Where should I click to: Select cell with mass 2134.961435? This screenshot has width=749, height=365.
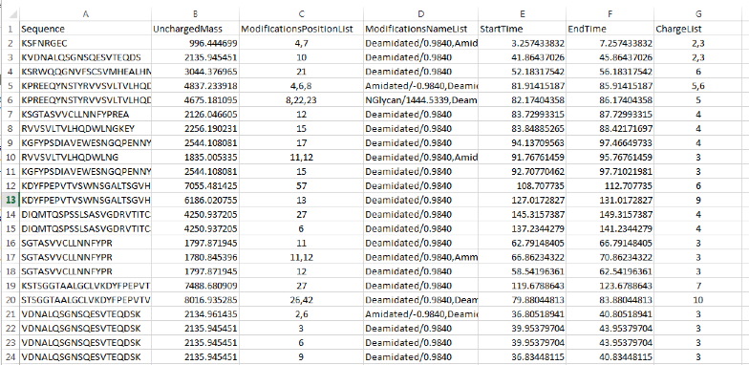[195, 314]
